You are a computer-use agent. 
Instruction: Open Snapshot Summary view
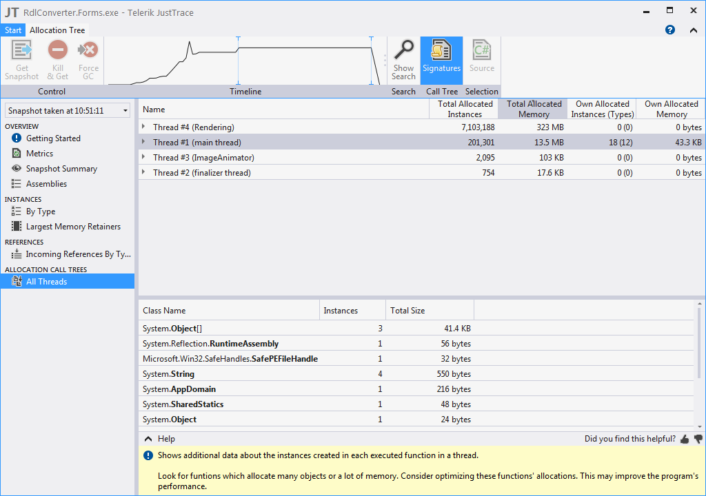[61, 169]
